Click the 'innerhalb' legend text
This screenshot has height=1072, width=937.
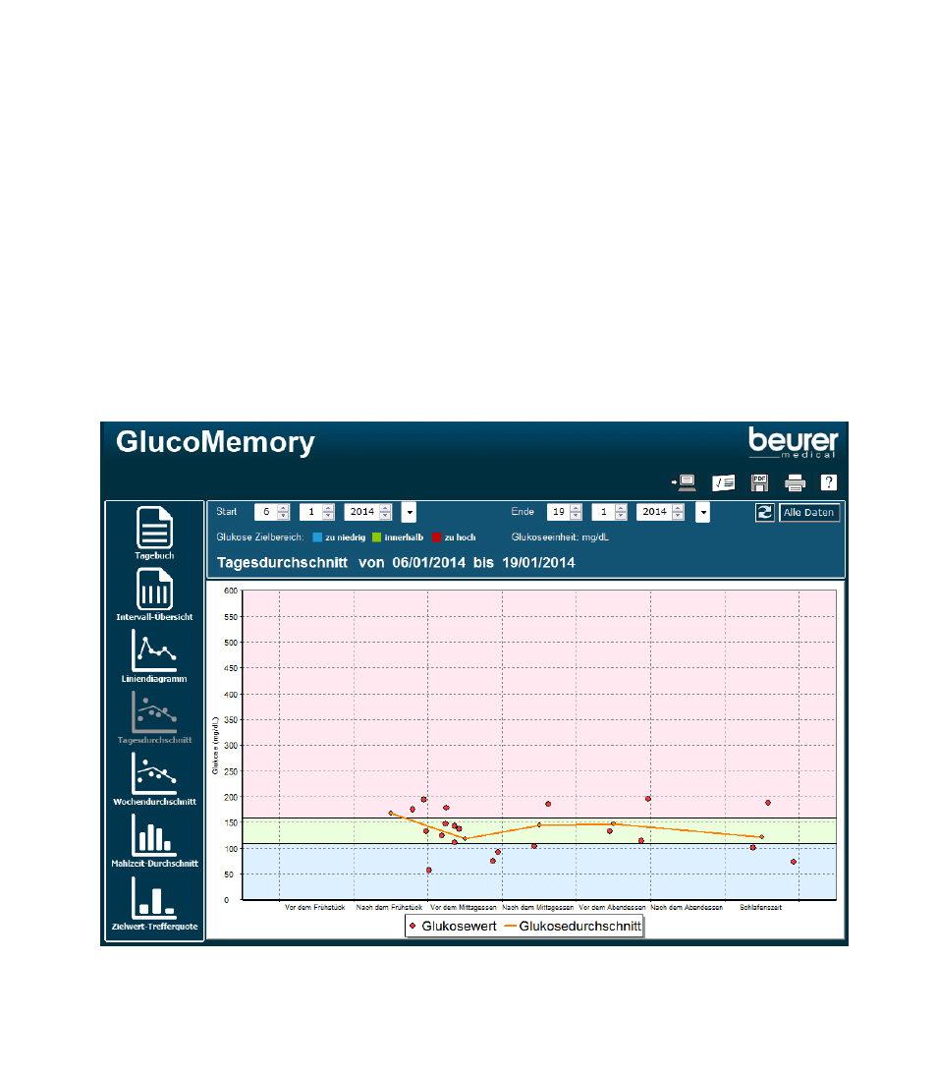point(404,537)
